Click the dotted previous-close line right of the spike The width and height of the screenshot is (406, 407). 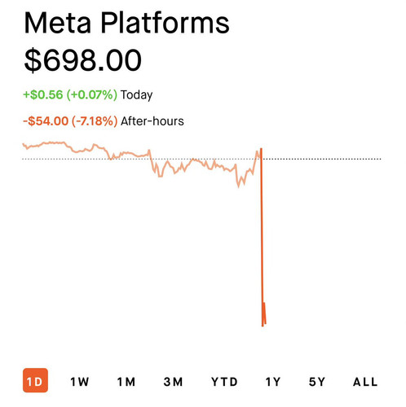tap(322, 159)
